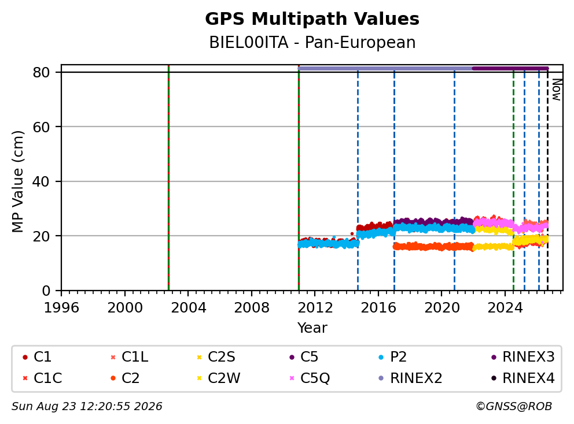Select the C5 legend entry
The image size is (574, 424).
coord(303,357)
